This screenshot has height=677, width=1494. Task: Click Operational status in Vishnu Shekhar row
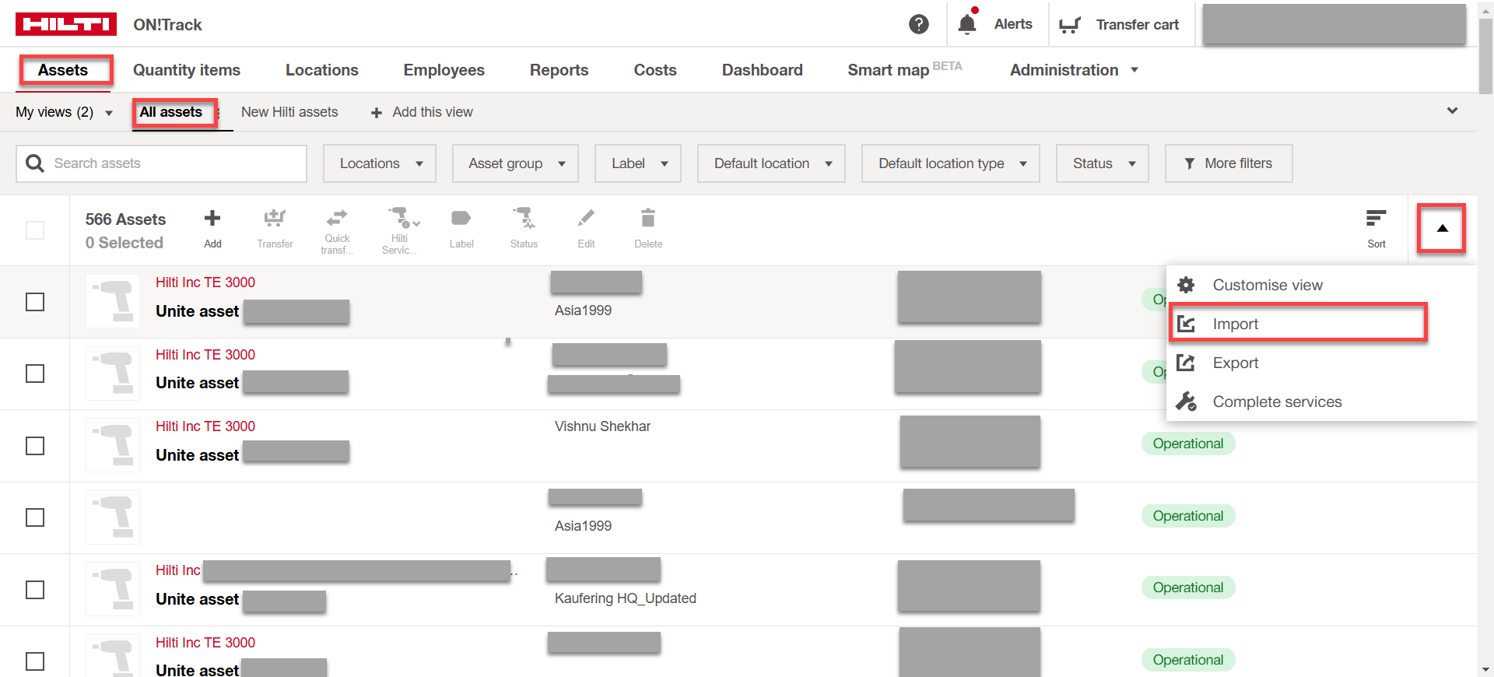[x=1188, y=444]
